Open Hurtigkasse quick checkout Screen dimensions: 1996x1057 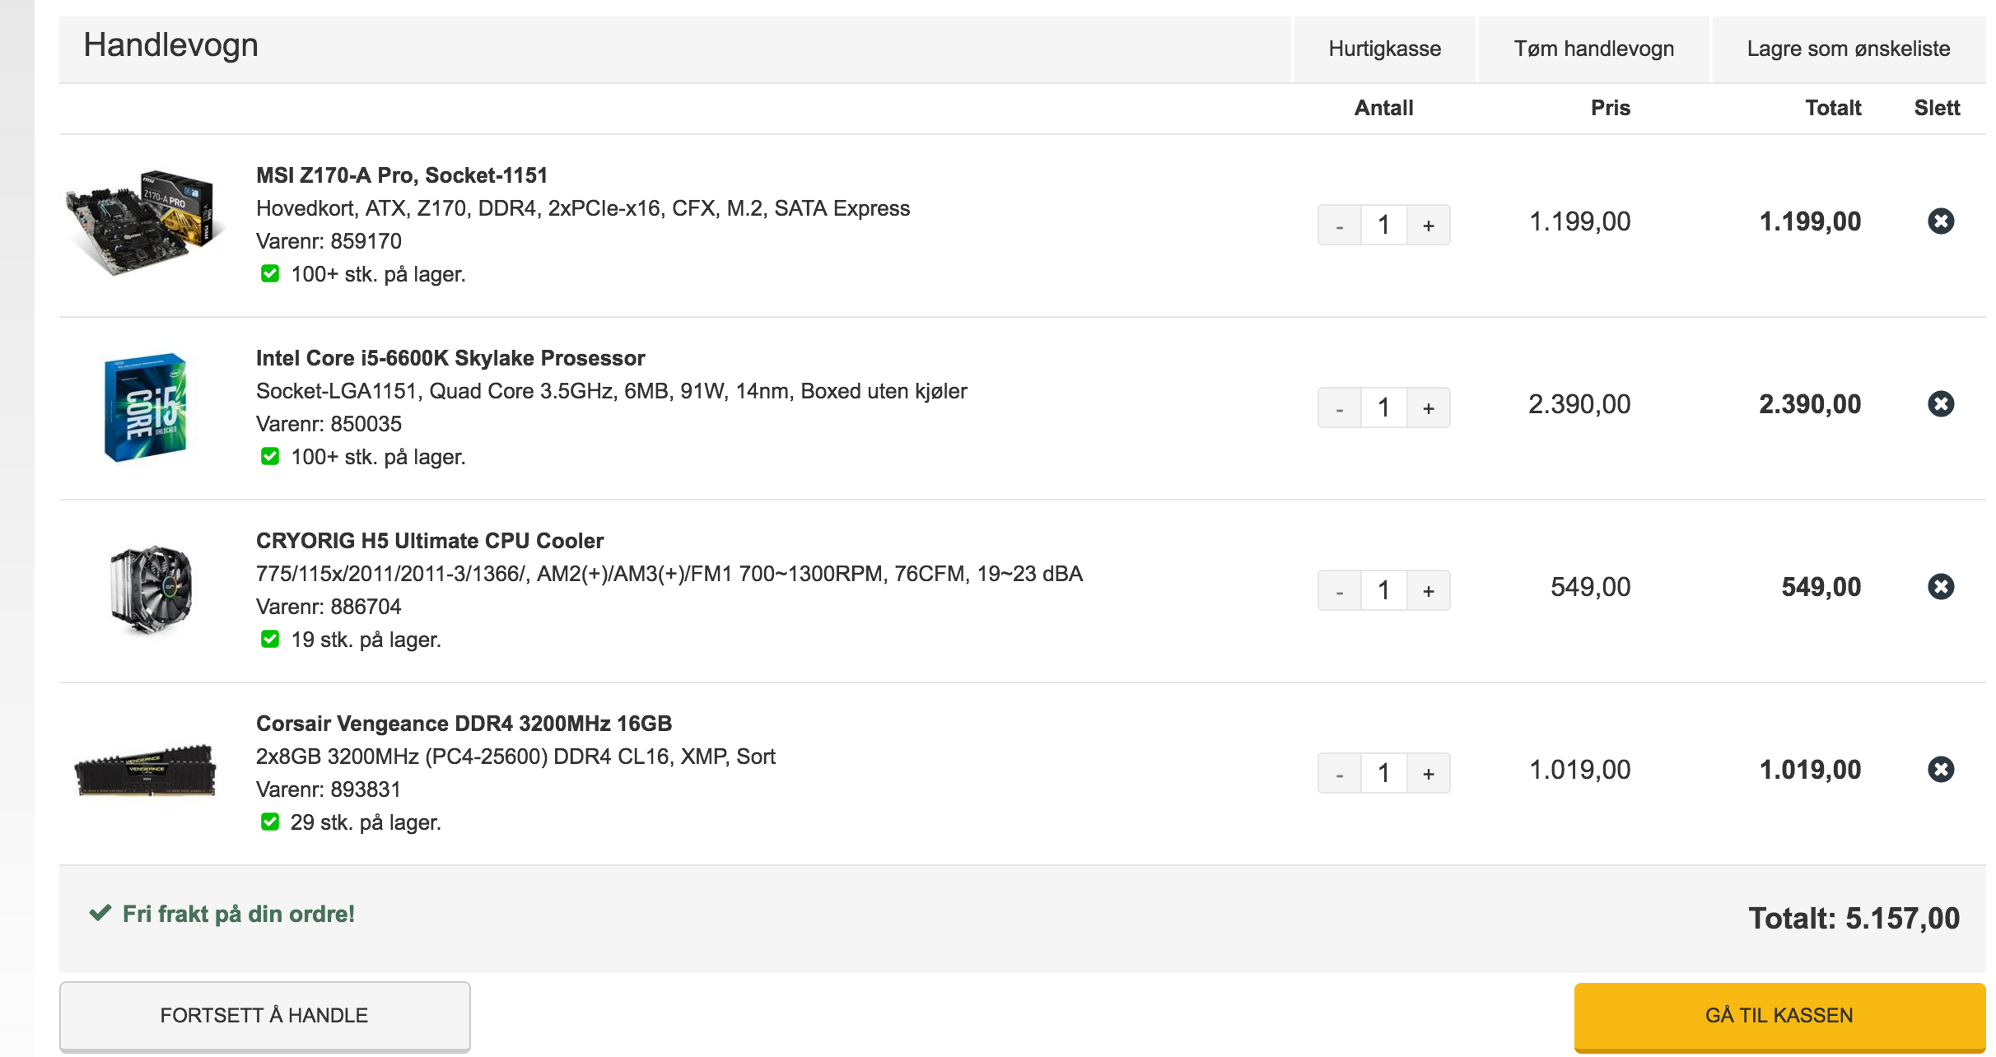(1385, 49)
